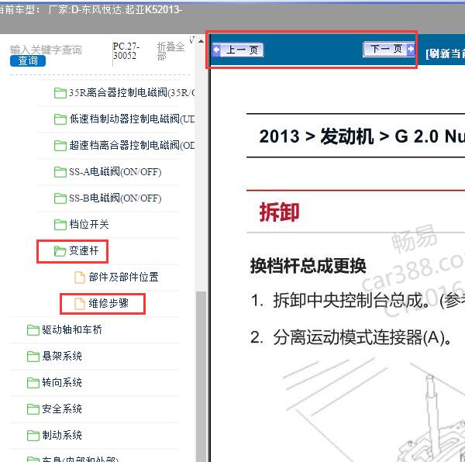The height and width of the screenshot is (462, 465).
Task: Click the 拆卸 section heading
Action: tap(279, 212)
